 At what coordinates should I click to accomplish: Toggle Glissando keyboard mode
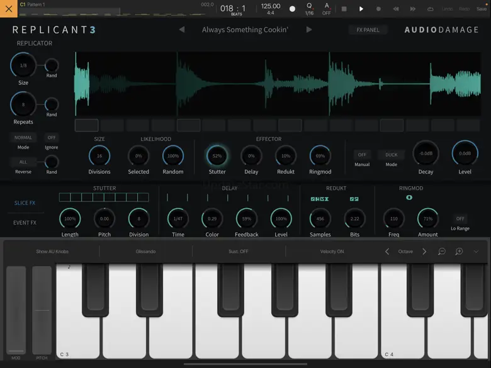(x=145, y=251)
